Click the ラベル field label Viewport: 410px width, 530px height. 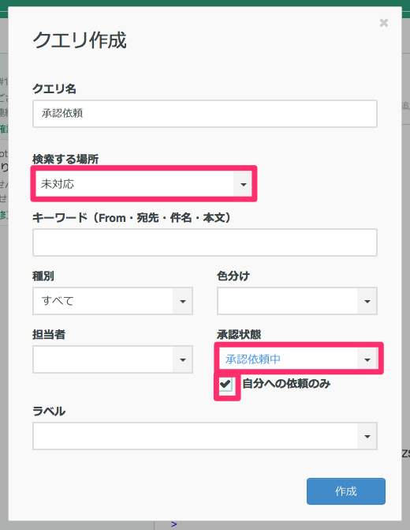[x=49, y=412]
